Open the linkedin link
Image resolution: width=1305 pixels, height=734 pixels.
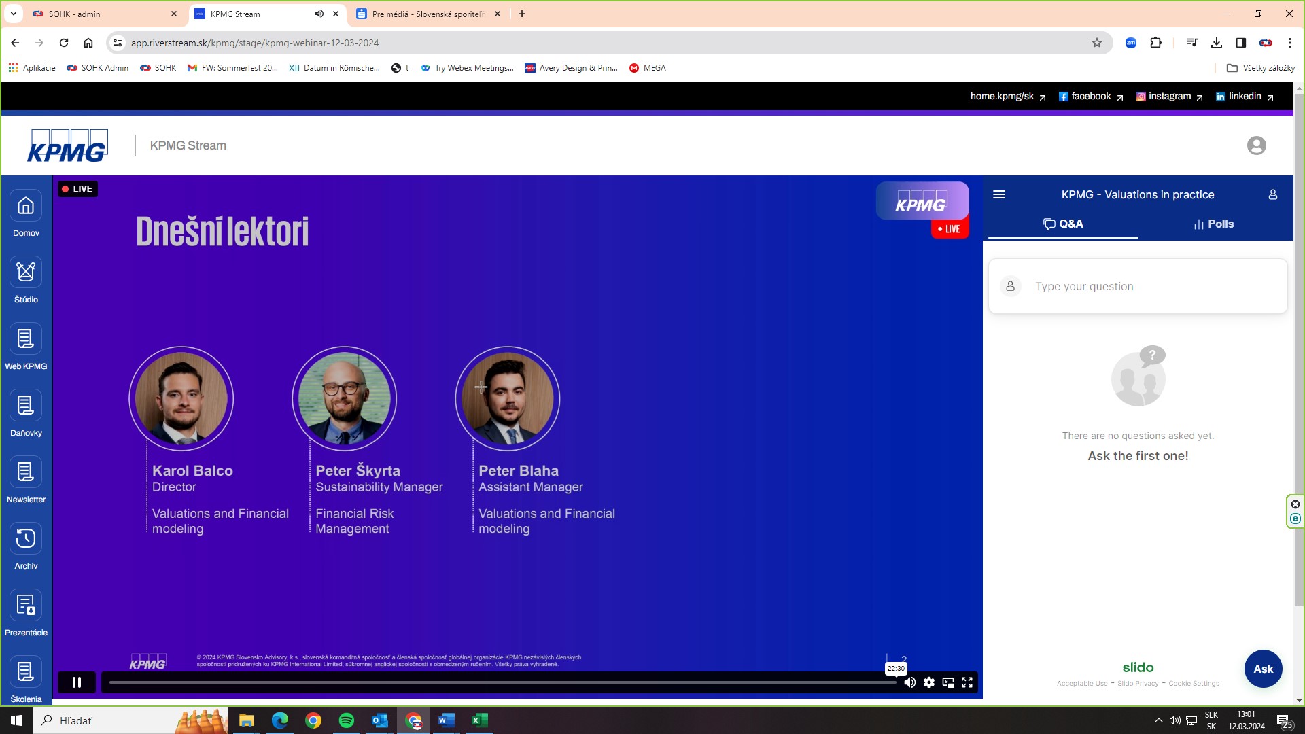(1245, 97)
